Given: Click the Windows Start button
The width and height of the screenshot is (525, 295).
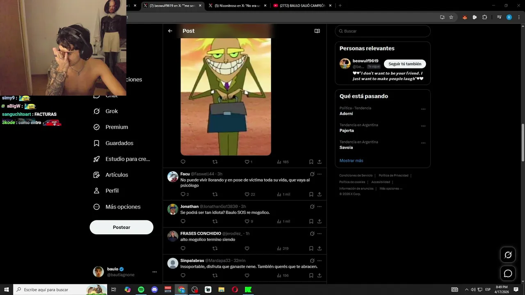Looking at the screenshot, I should coord(7,290).
